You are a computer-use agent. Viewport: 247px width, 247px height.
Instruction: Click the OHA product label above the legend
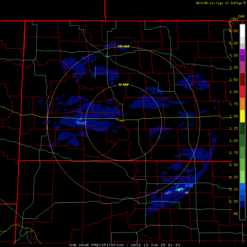pos(241,16)
